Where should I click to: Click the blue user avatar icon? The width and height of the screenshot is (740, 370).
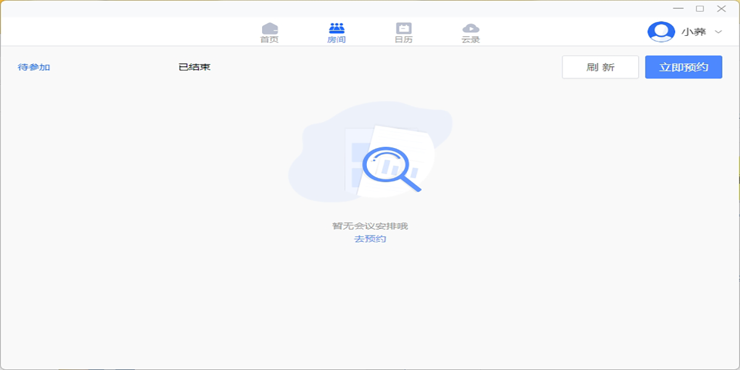point(660,32)
